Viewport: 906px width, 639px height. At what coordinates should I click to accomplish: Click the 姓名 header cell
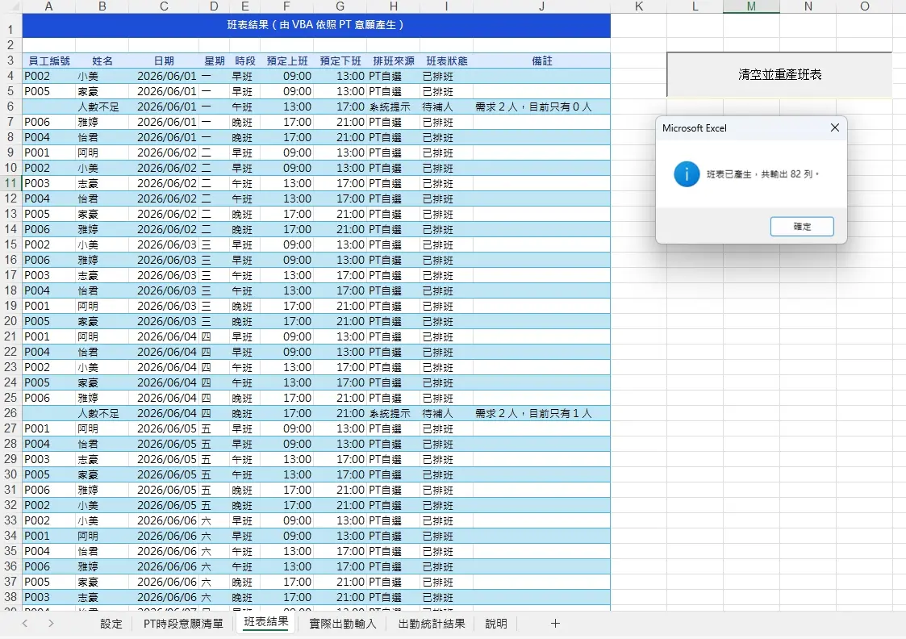pos(102,61)
